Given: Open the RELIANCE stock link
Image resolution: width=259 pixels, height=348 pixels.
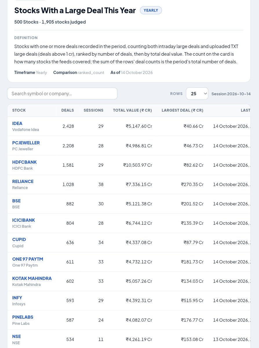Looking at the screenshot, I should click(23, 182).
